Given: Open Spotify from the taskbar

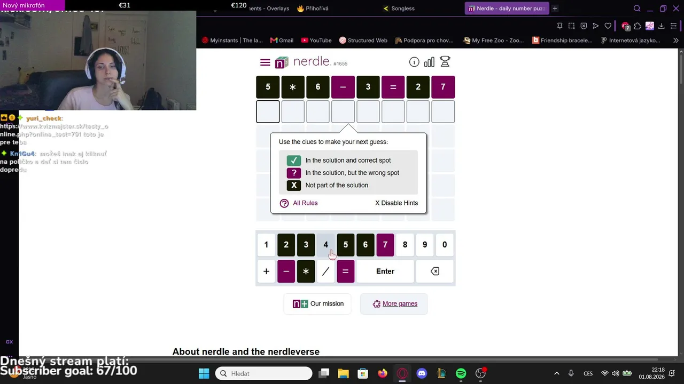Looking at the screenshot, I should (x=461, y=373).
